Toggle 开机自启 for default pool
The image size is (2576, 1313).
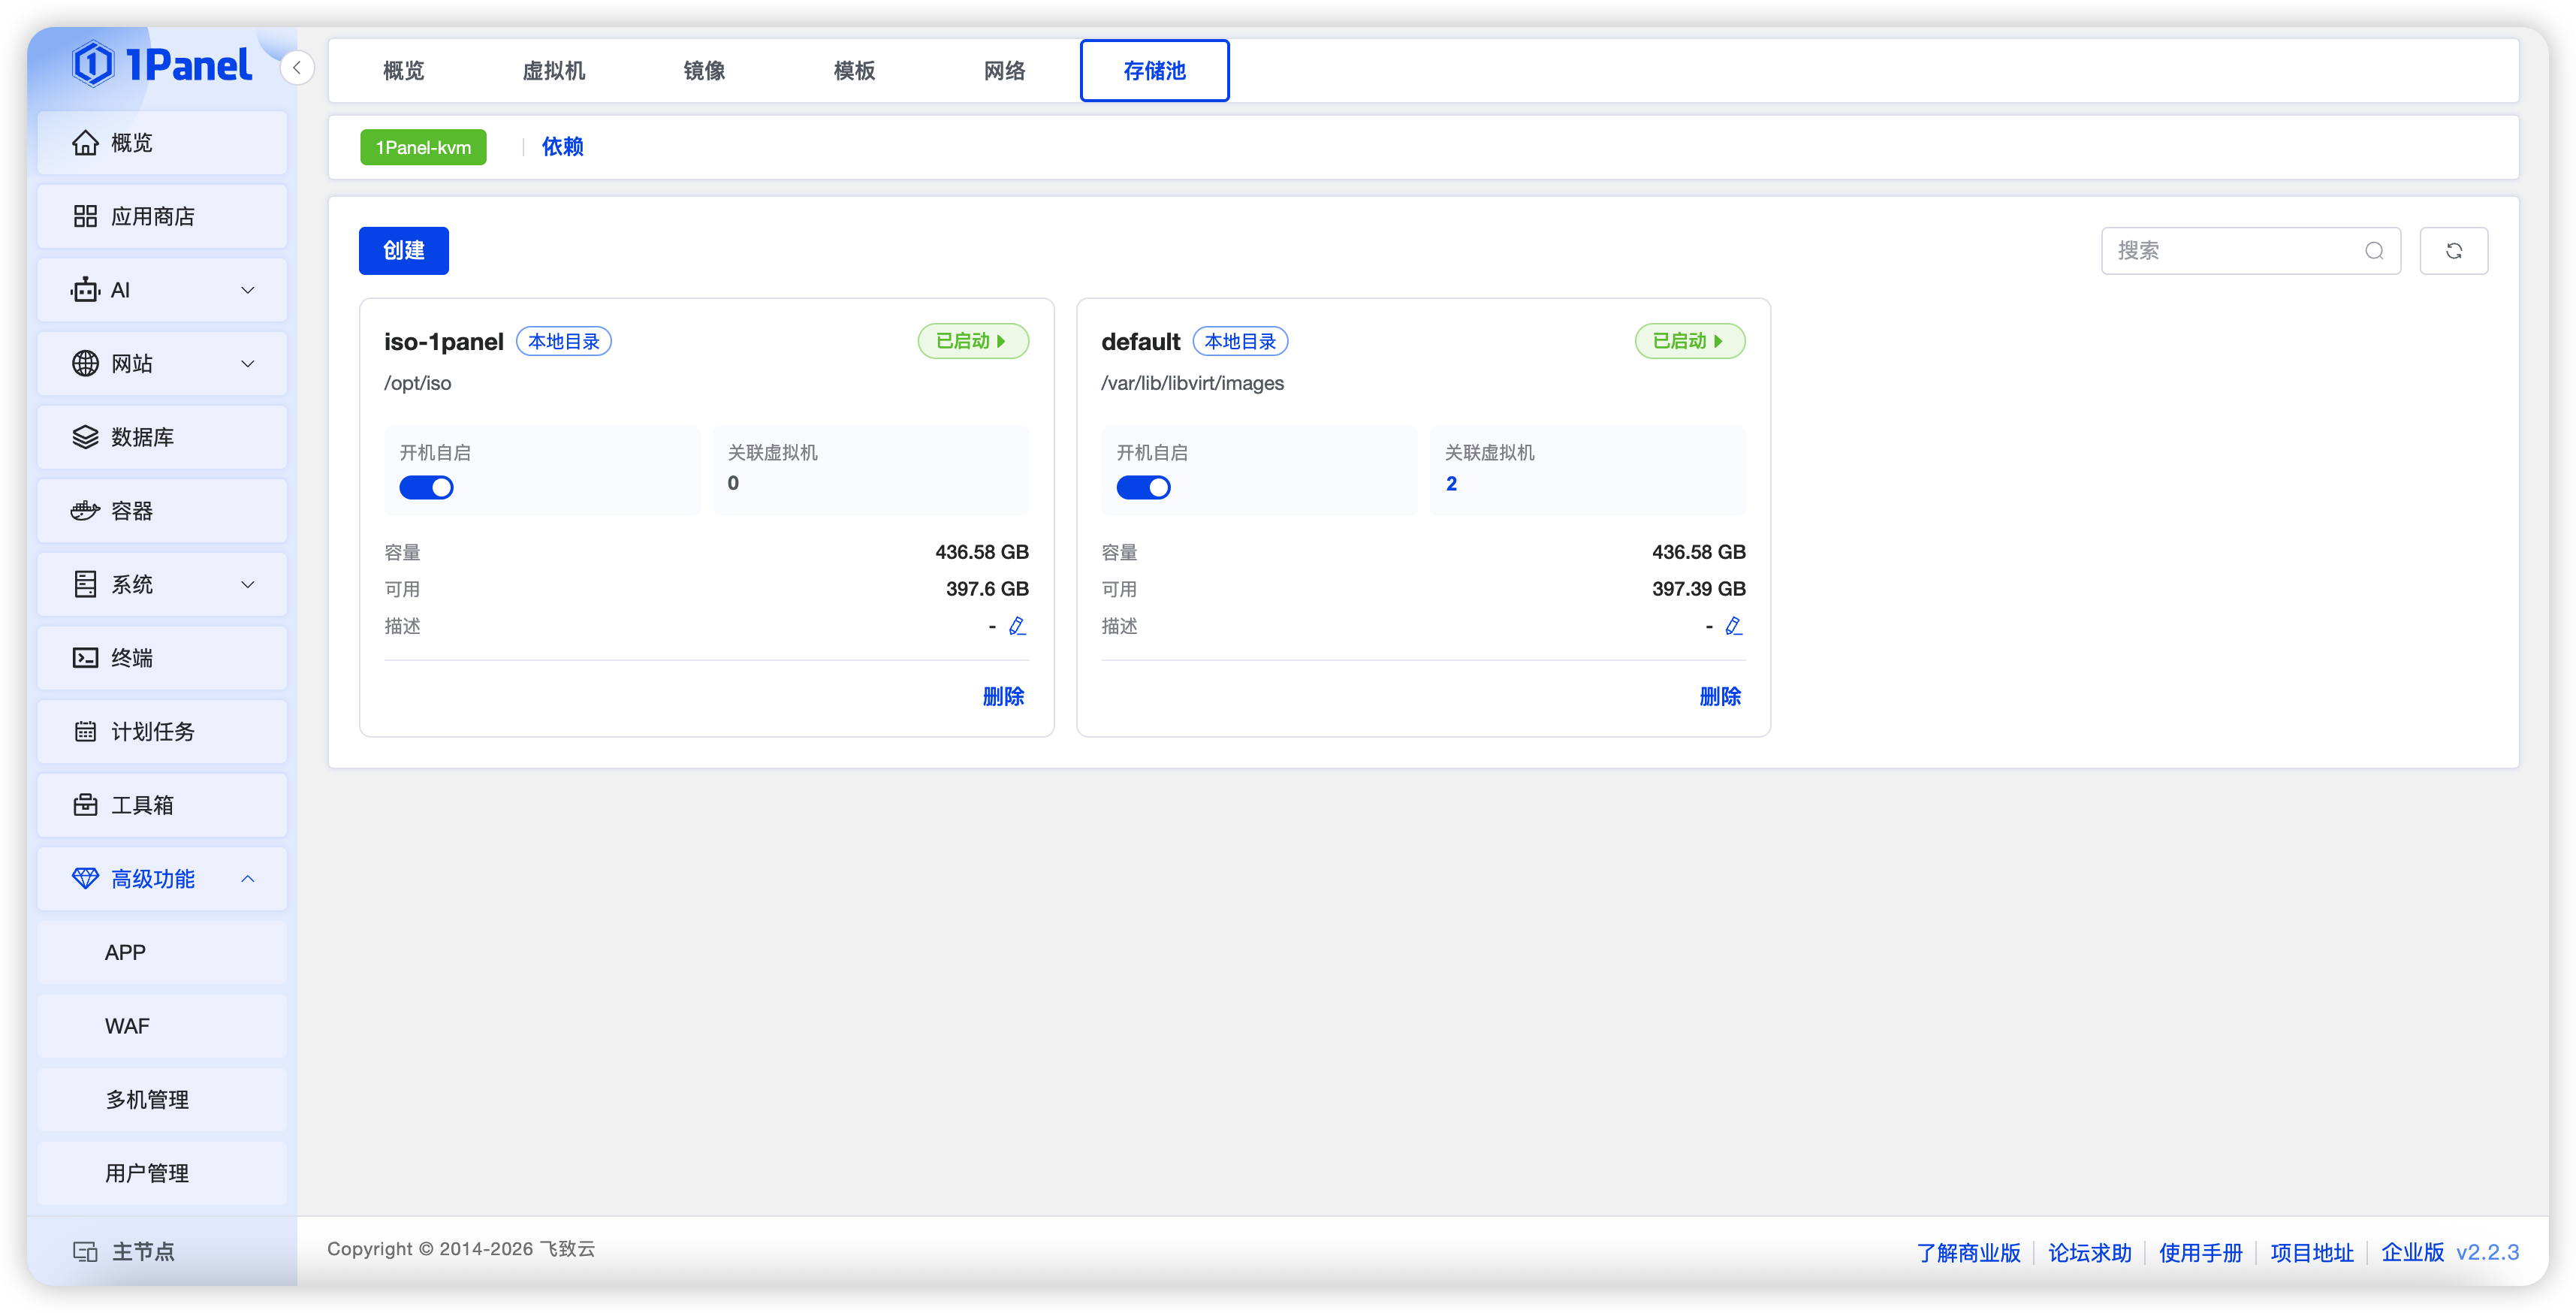(x=1143, y=488)
